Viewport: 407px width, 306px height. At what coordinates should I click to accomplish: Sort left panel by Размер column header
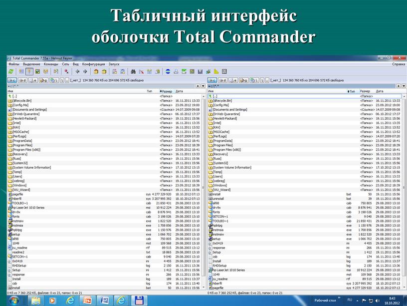[x=167, y=91]
